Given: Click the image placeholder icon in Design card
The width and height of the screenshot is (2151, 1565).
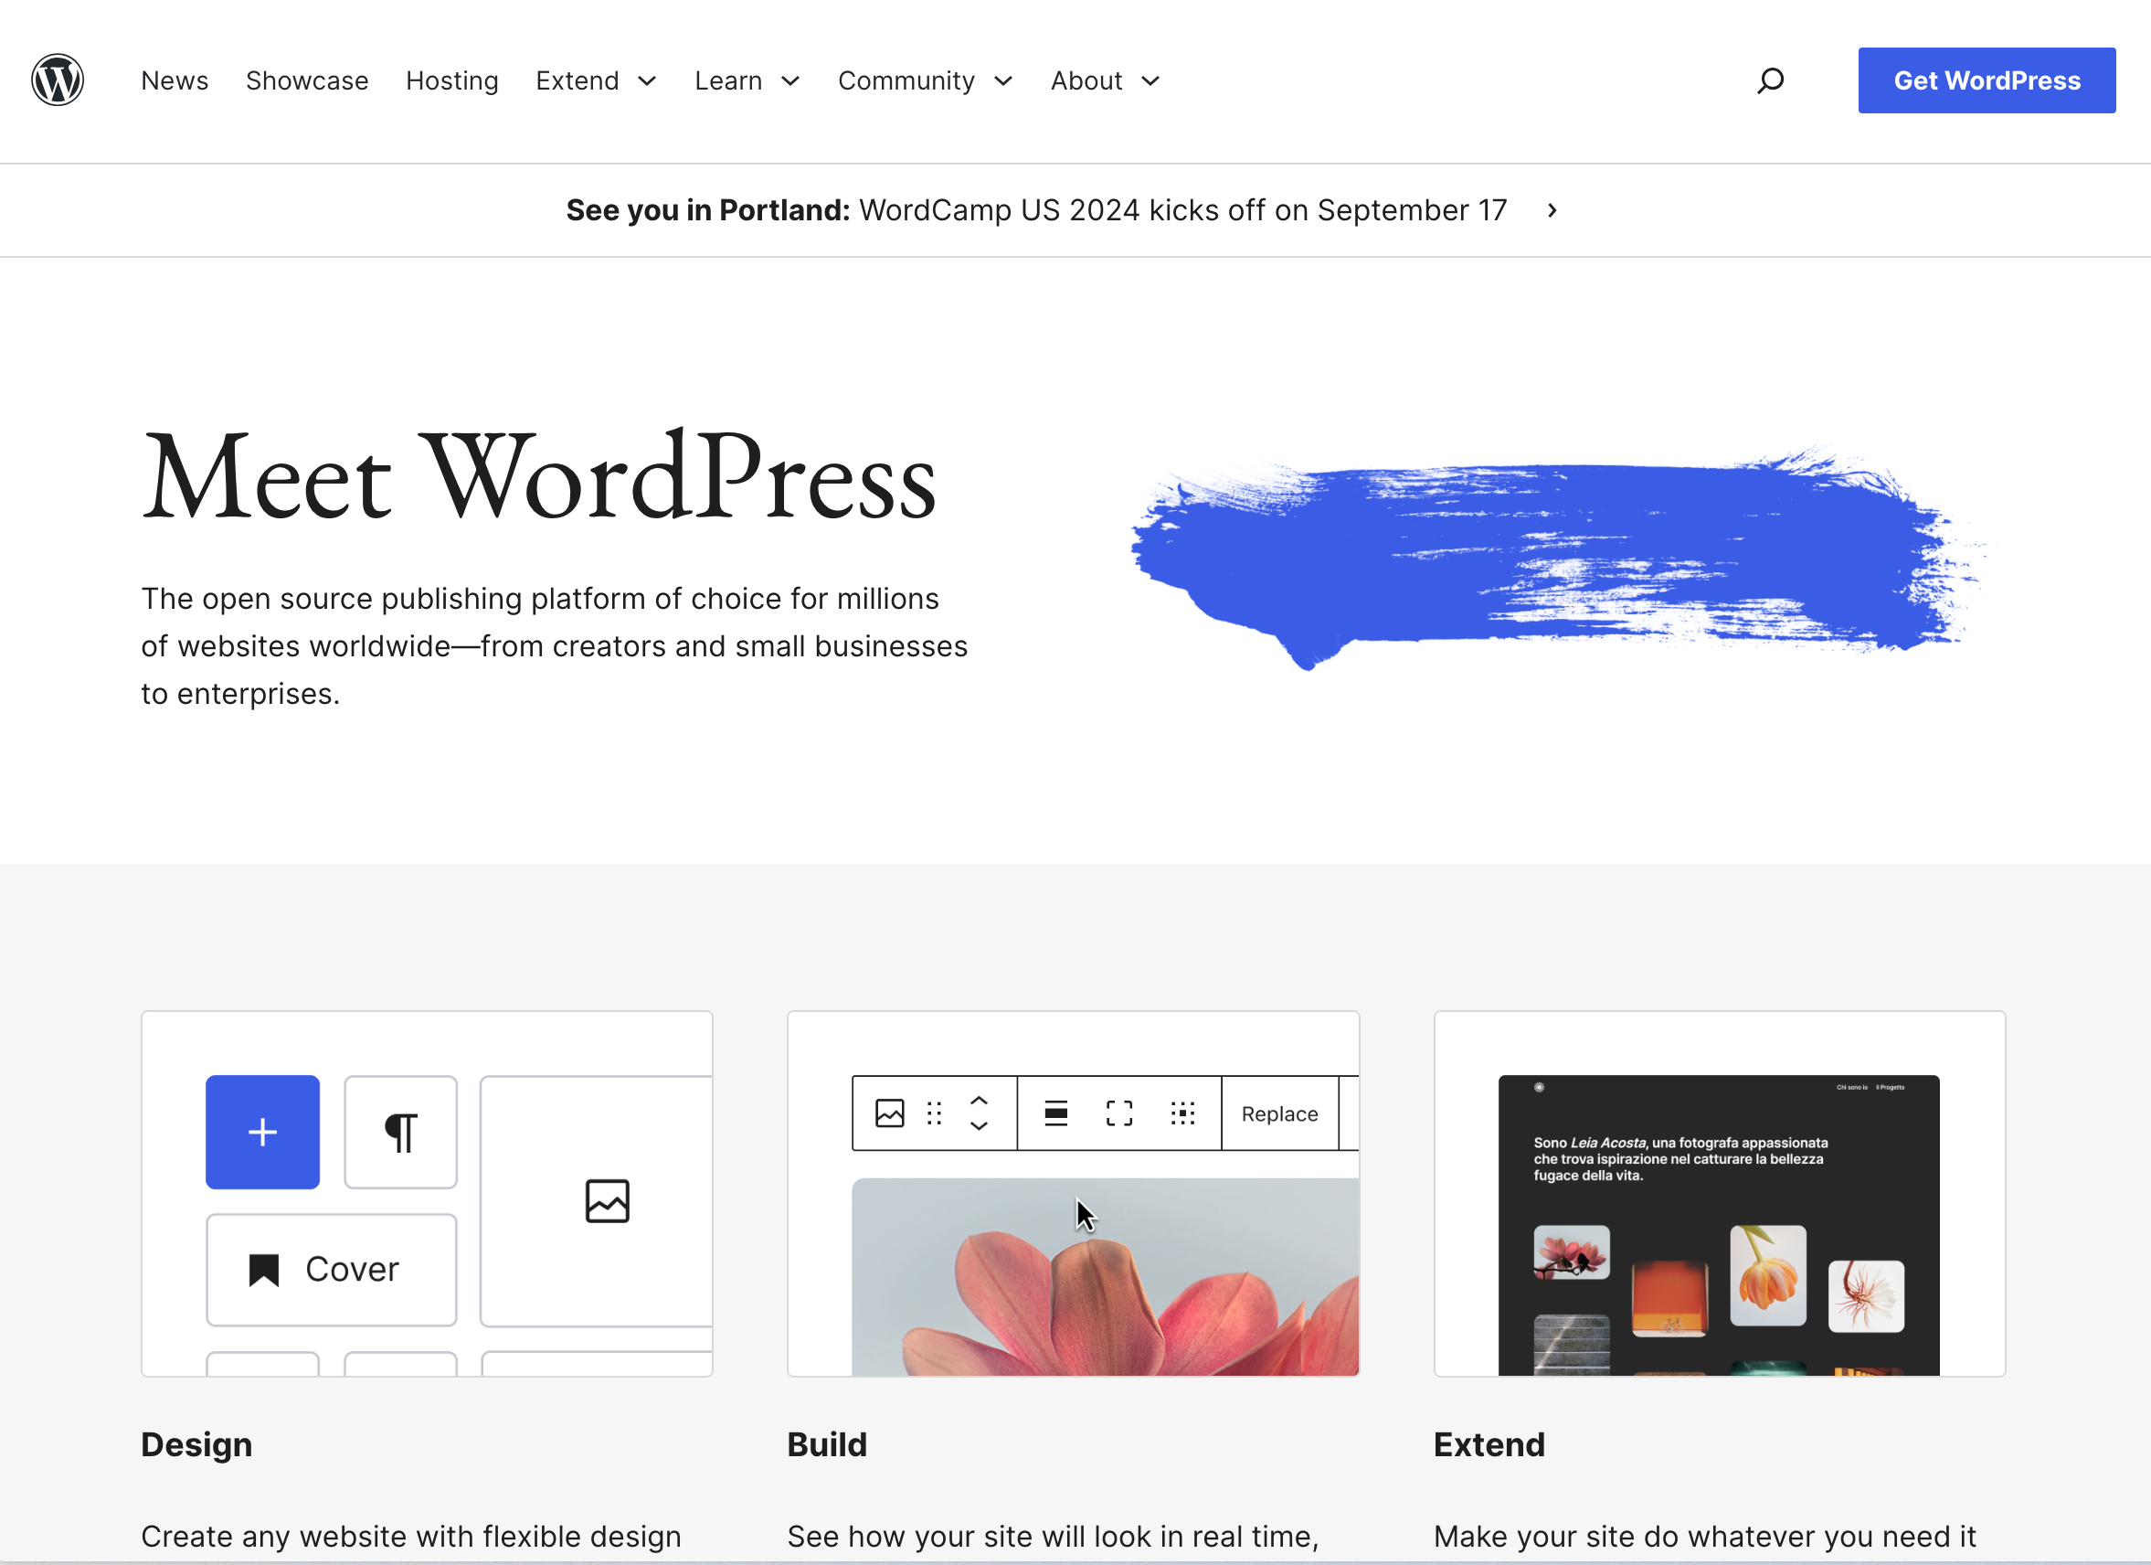Looking at the screenshot, I should point(607,1200).
